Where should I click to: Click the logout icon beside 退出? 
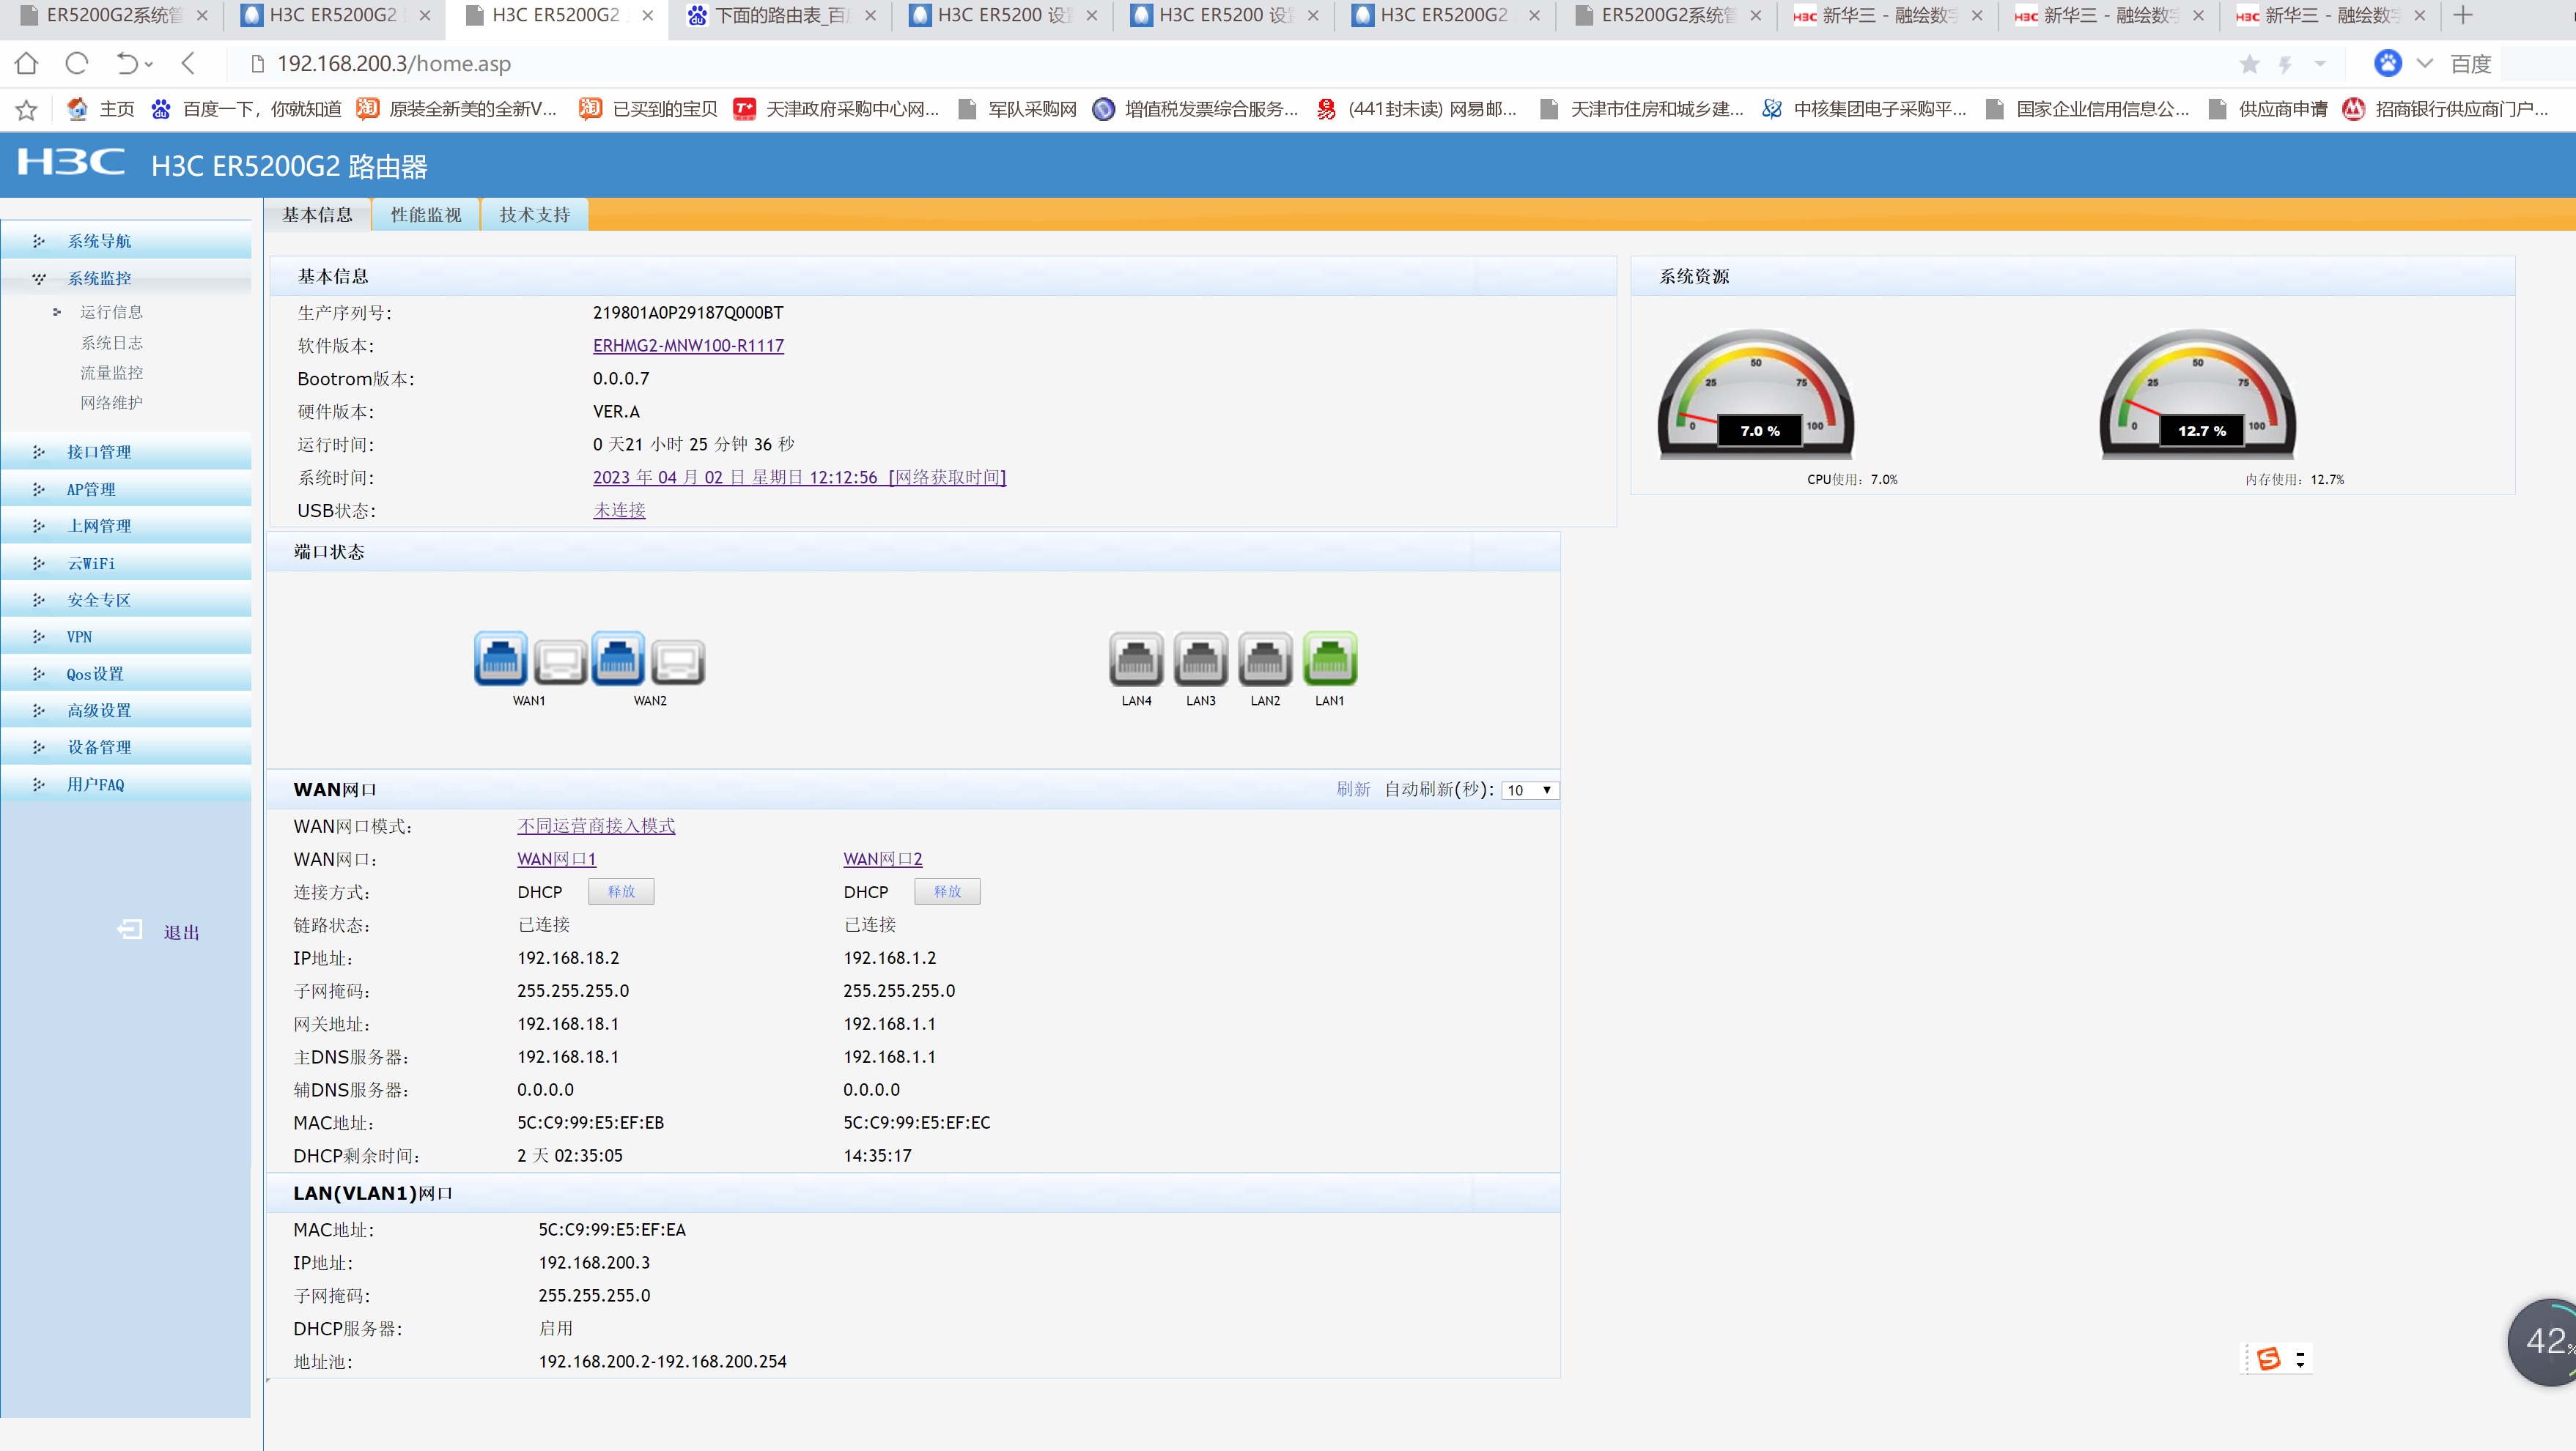pos(130,930)
